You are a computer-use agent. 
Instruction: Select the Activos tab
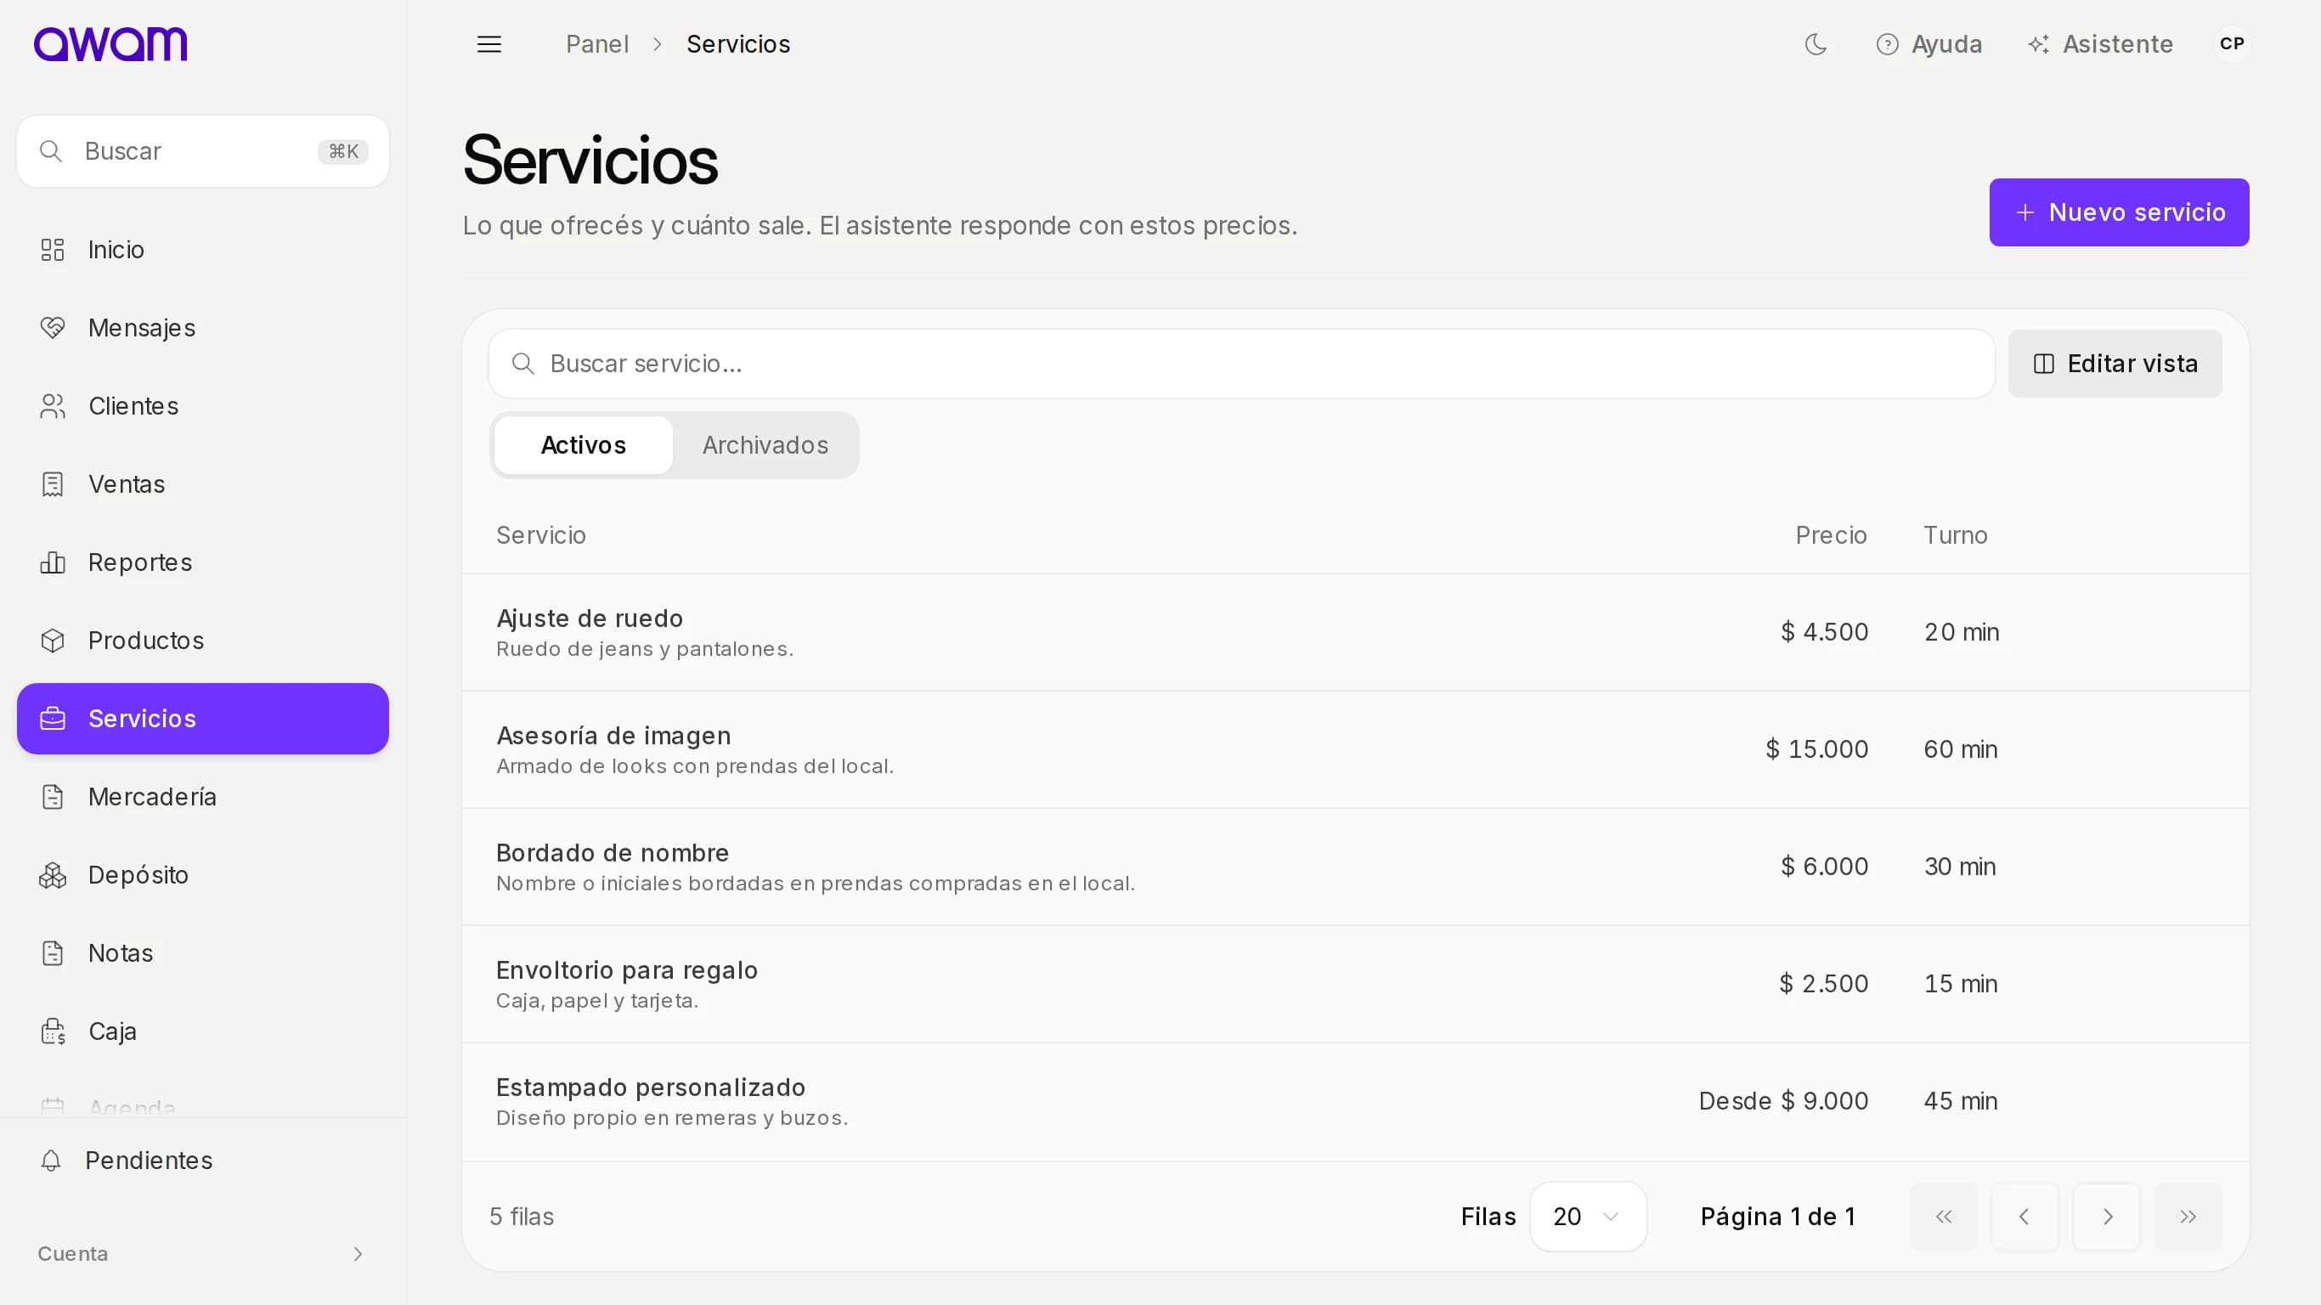click(583, 445)
